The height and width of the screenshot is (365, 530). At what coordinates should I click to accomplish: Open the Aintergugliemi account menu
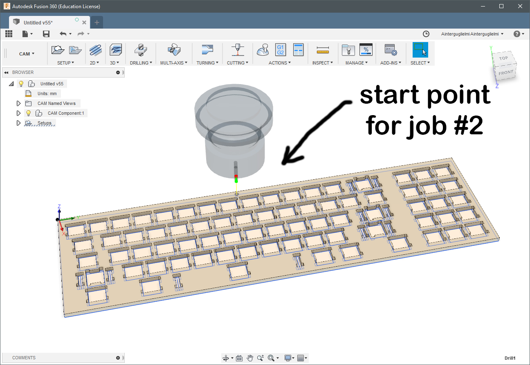coord(472,34)
